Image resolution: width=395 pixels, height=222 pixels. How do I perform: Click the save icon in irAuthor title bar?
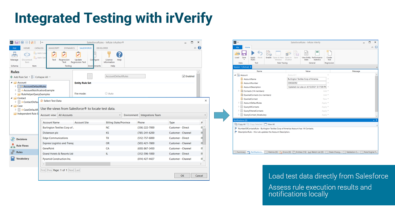coord(17,42)
